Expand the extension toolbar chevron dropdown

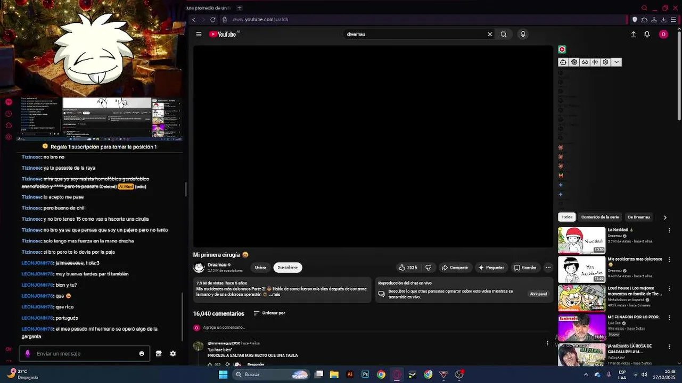coord(617,62)
